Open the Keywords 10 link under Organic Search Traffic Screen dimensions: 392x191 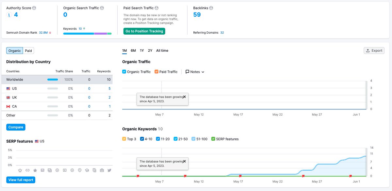pyautogui.click(x=80, y=29)
